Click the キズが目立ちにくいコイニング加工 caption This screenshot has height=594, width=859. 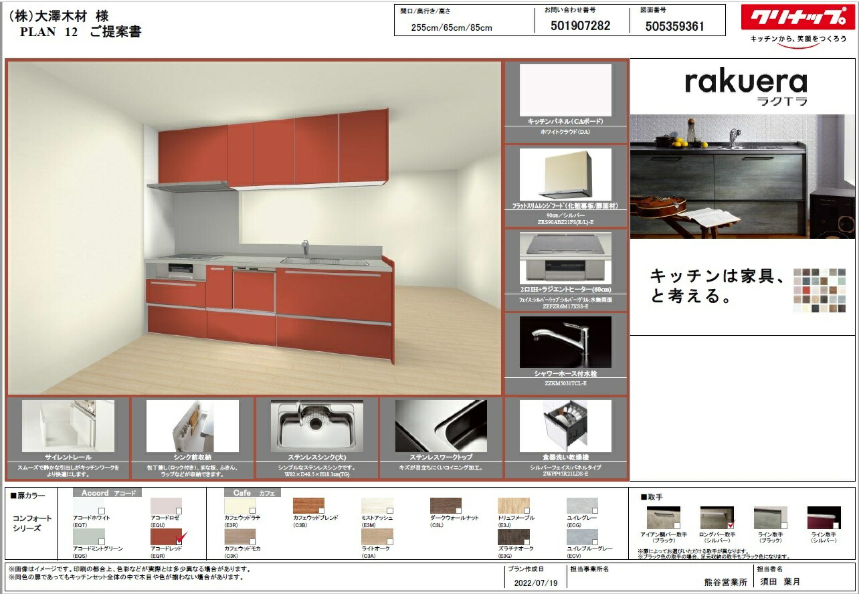(x=441, y=468)
